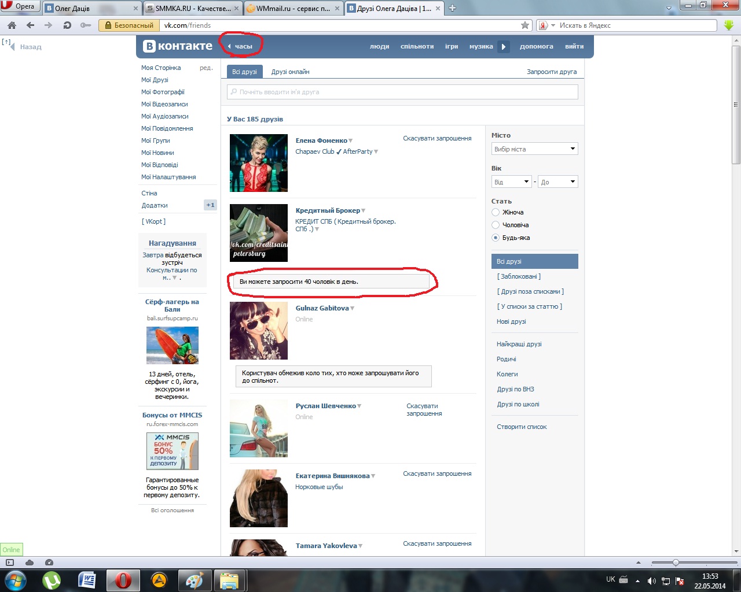Screen dimensions: 741x592
Task: Click the green download arrow icon
Action: tap(729, 25)
